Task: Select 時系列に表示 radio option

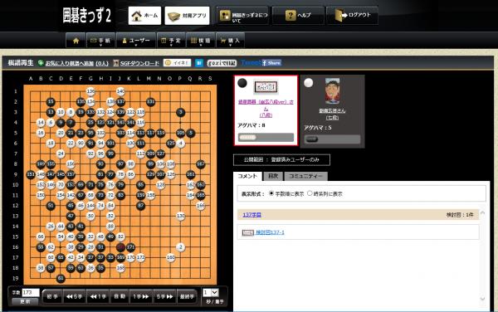Action: (310, 193)
